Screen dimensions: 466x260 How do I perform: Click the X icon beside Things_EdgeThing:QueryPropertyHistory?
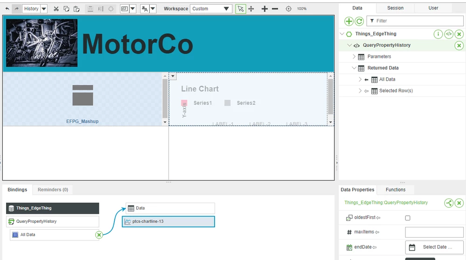[459, 203]
